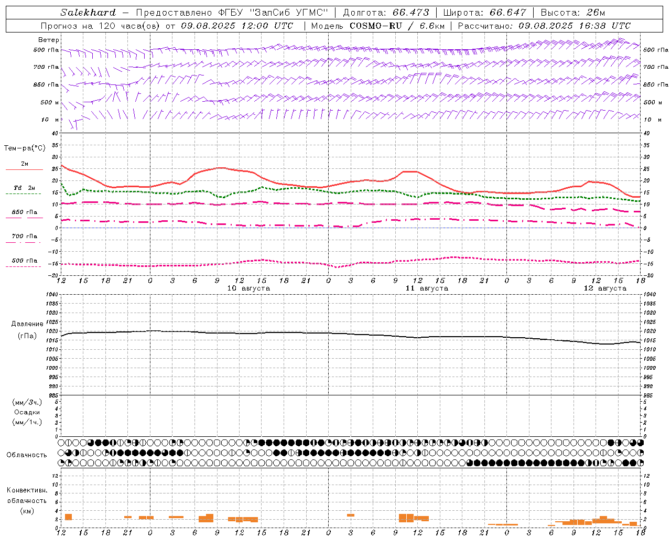Click the red 2м temperature legend line
671x537 pixels.
tap(25, 170)
